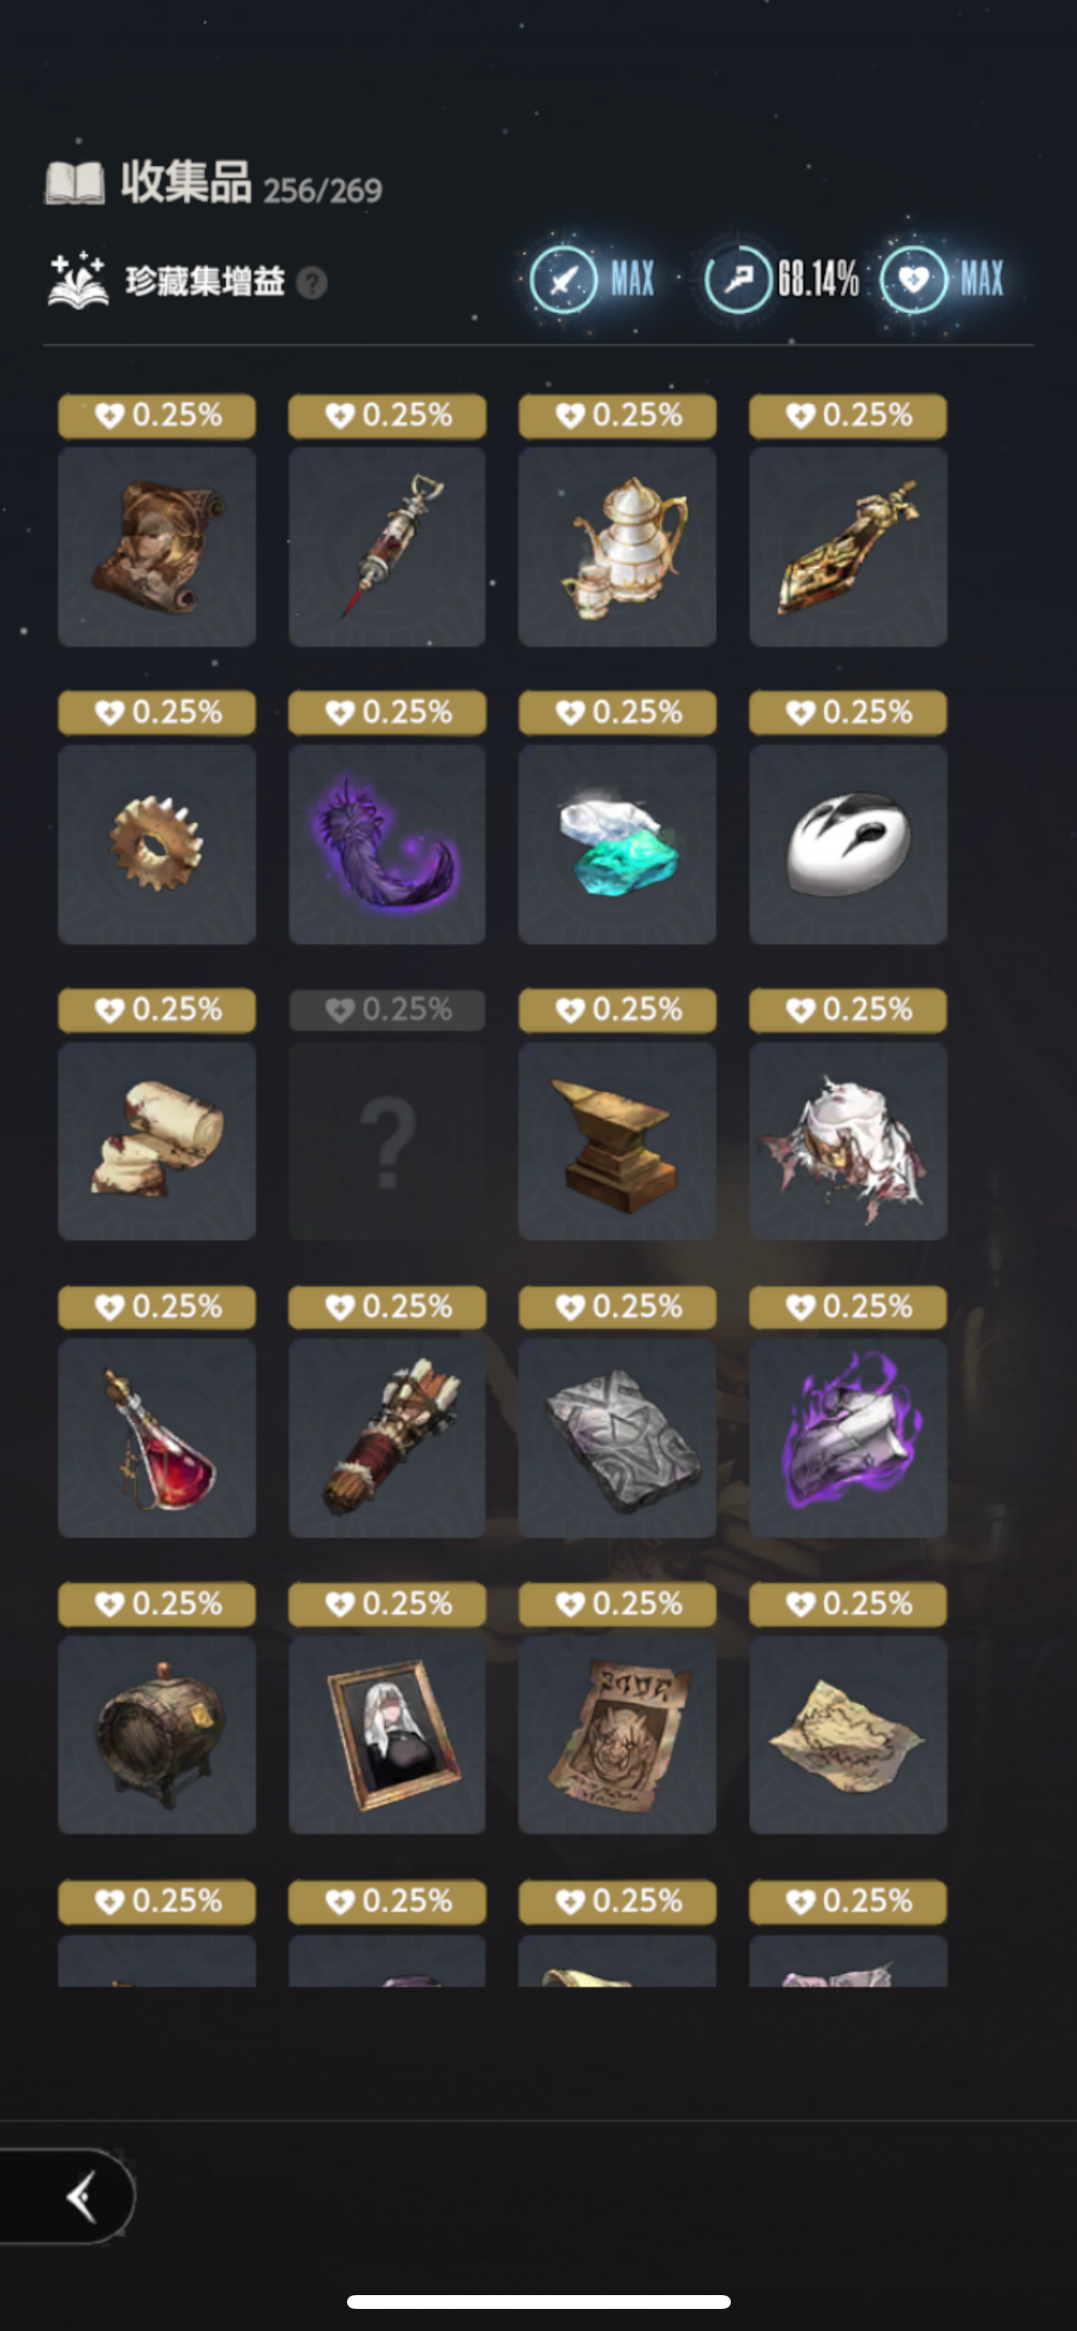
Task: Tap the collection bonus help question mark
Action: [x=312, y=283]
